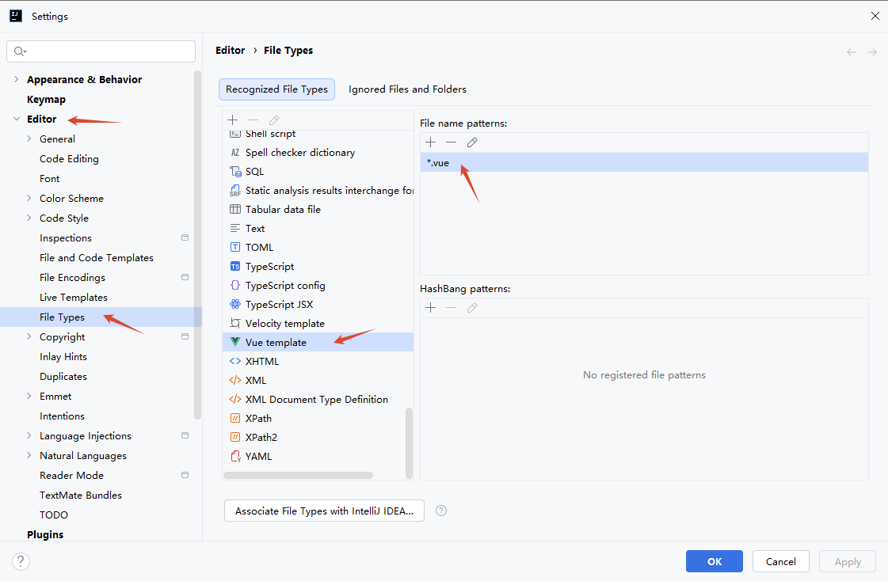Screen dimensions: 888x581
Task: Open File and Code Templates settings
Action: pos(97,258)
